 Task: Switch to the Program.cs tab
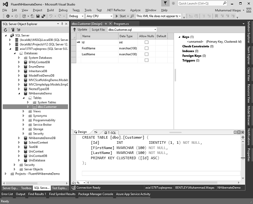tap(121, 24)
